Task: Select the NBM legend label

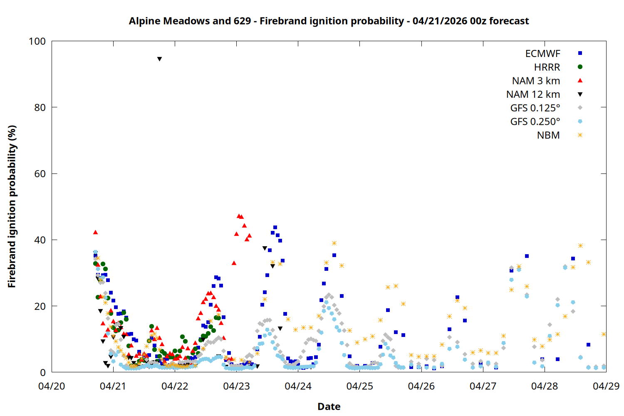Action: point(548,135)
